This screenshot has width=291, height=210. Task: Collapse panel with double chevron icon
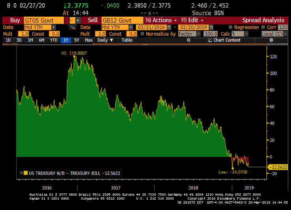coord(189,40)
